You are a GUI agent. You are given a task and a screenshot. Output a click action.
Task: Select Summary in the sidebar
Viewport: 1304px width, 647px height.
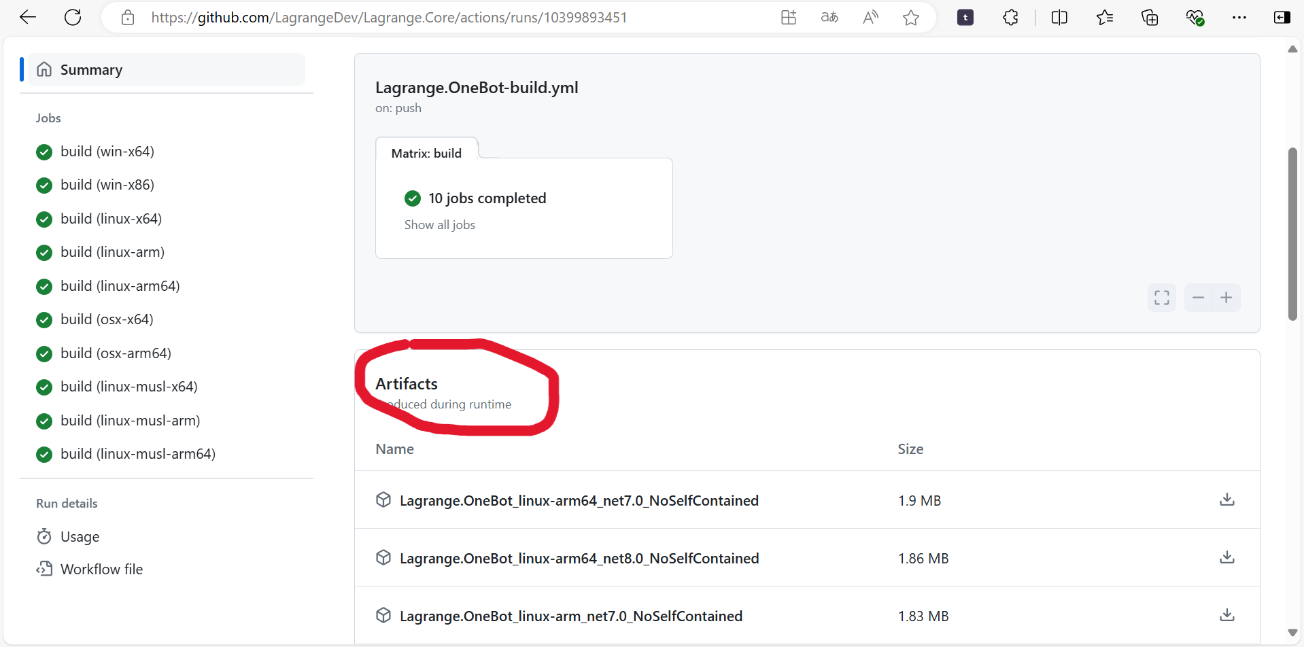(91, 70)
